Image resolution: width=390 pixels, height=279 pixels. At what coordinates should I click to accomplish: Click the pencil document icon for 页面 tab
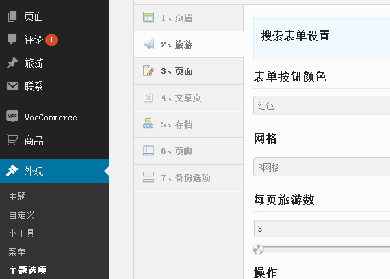148,70
